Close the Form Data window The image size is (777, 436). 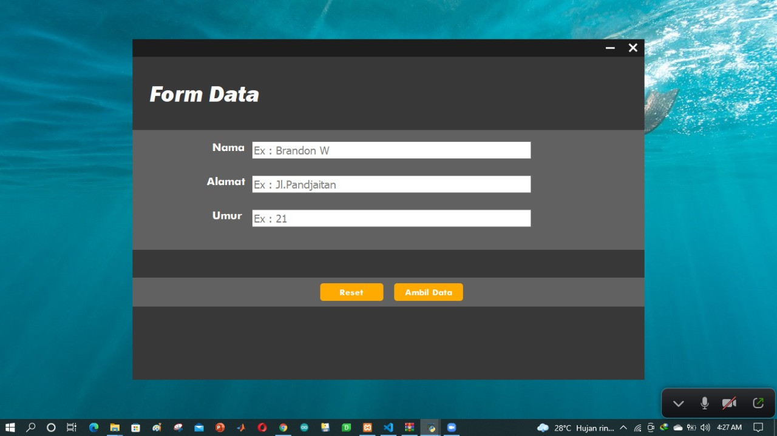point(633,48)
